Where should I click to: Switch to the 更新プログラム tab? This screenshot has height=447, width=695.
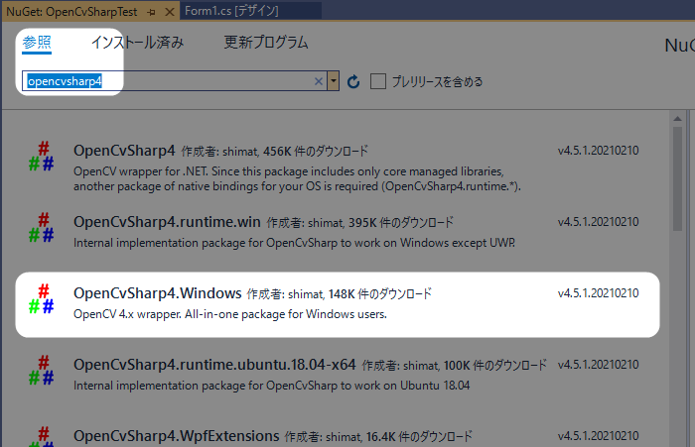point(265,43)
